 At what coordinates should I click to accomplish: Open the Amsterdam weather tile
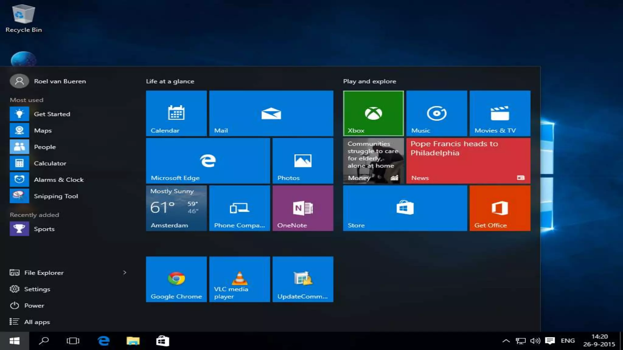[176, 208]
